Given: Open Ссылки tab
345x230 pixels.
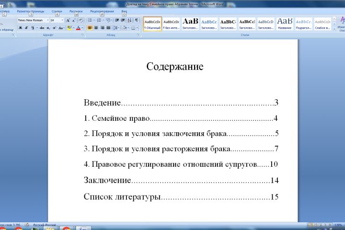Looking at the screenshot, I should click(57, 11).
